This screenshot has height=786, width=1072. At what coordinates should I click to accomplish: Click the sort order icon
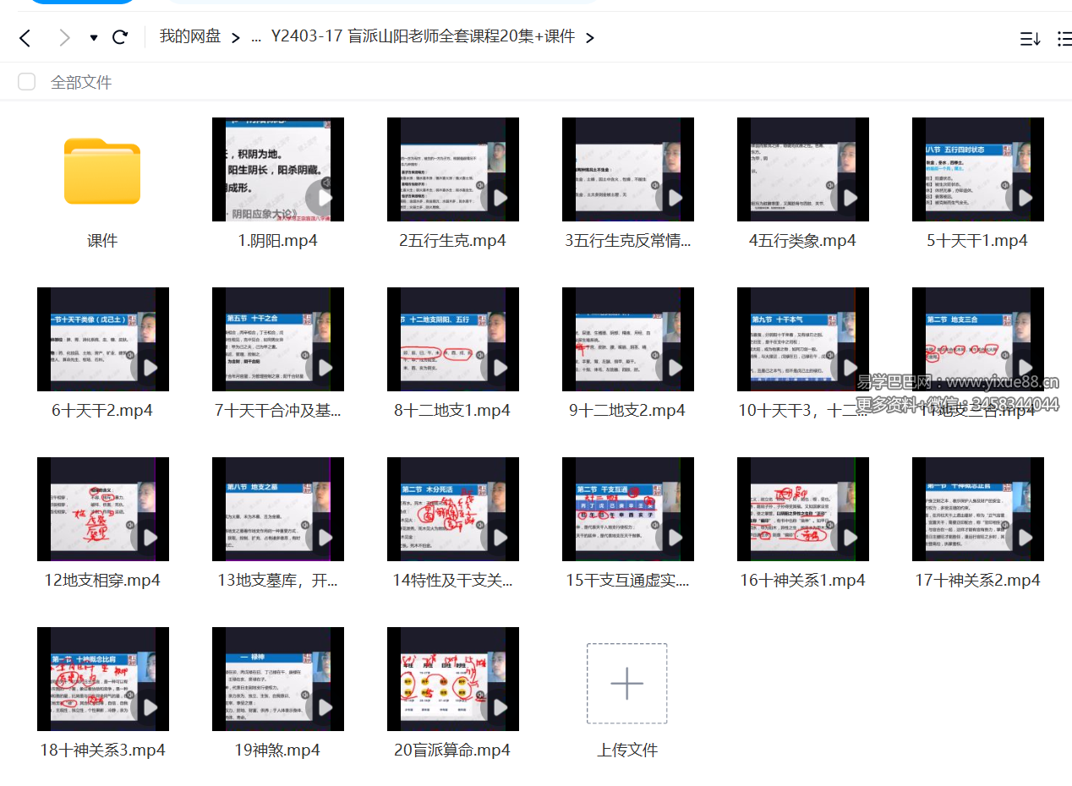[x=1030, y=37]
